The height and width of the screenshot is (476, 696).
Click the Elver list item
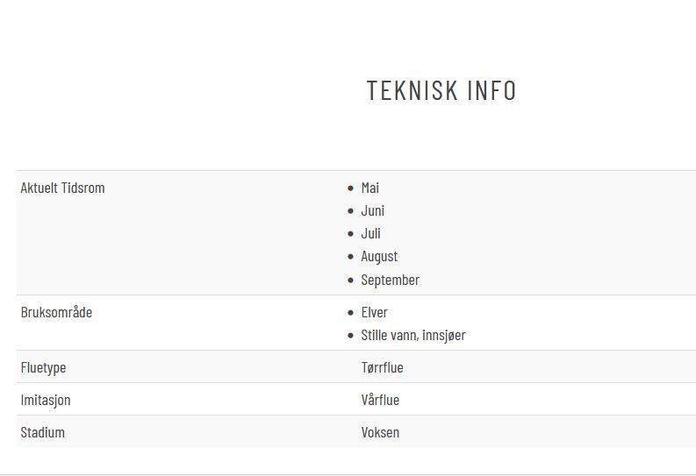375,312
